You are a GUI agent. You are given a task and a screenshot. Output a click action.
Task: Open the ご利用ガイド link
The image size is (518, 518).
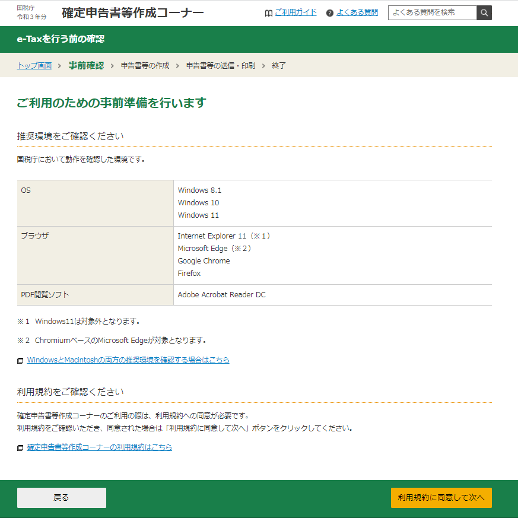295,12
